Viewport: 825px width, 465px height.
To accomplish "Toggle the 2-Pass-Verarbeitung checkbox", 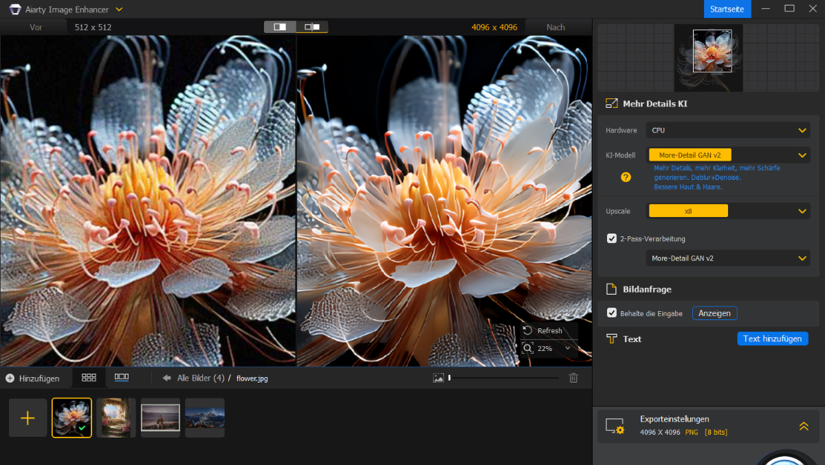I will tap(612, 238).
